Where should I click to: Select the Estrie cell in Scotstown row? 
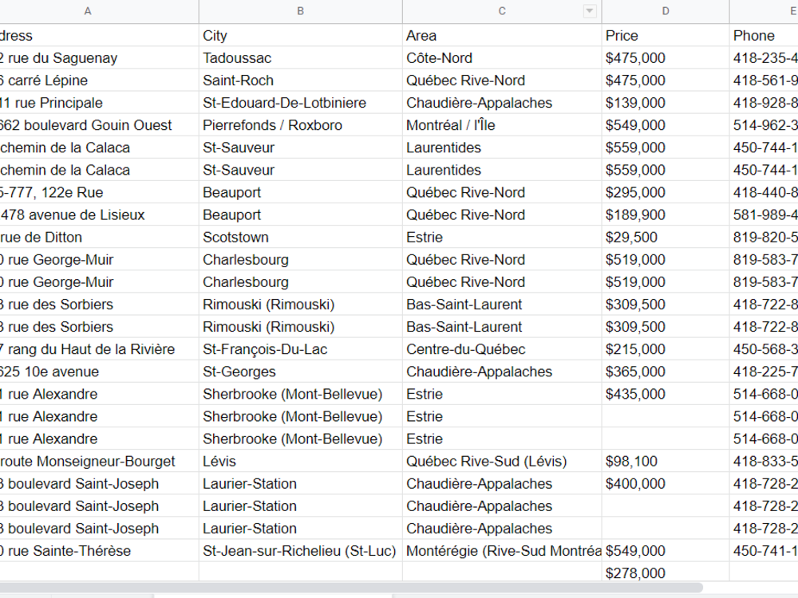pos(502,237)
